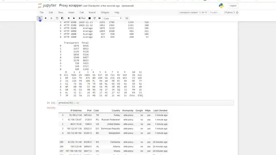Cut selected cells with scissors icon
This screenshot has height=155, width=276.
click(52, 18)
